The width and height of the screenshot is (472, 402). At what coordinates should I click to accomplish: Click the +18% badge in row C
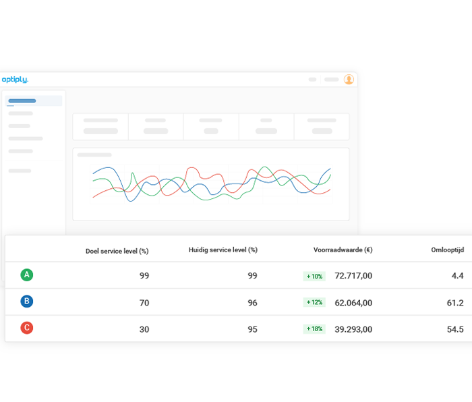[314, 329]
